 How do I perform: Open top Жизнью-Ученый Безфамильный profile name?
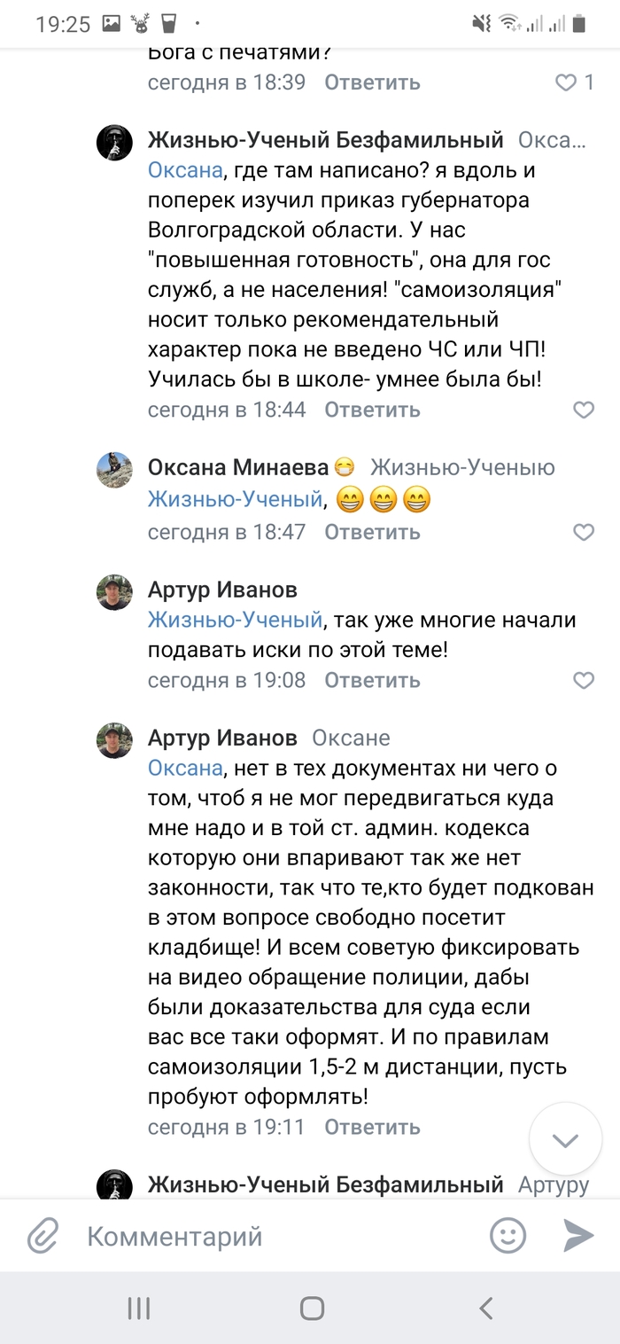[325, 140]
